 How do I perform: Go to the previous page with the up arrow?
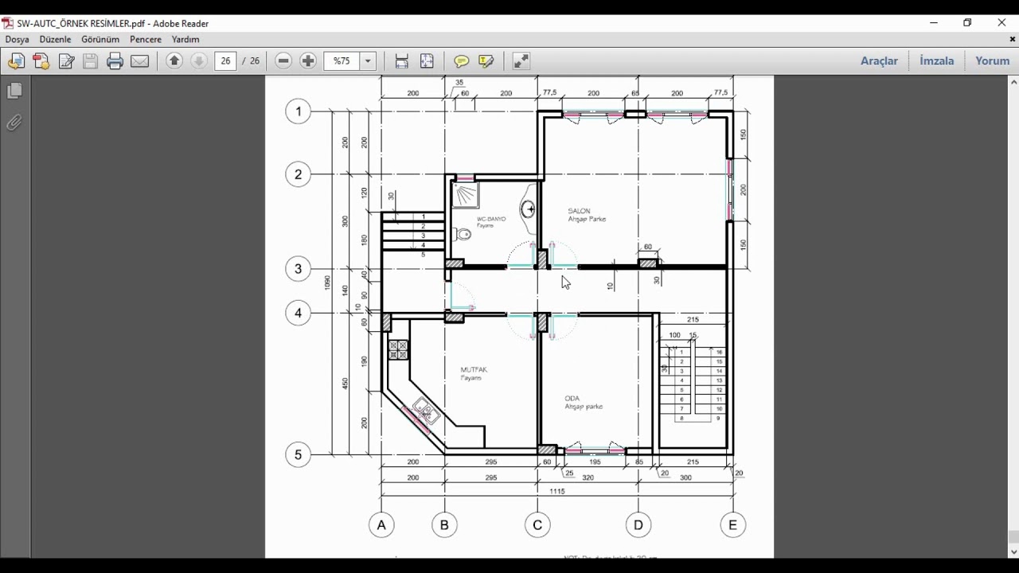[x=174, y=60]
